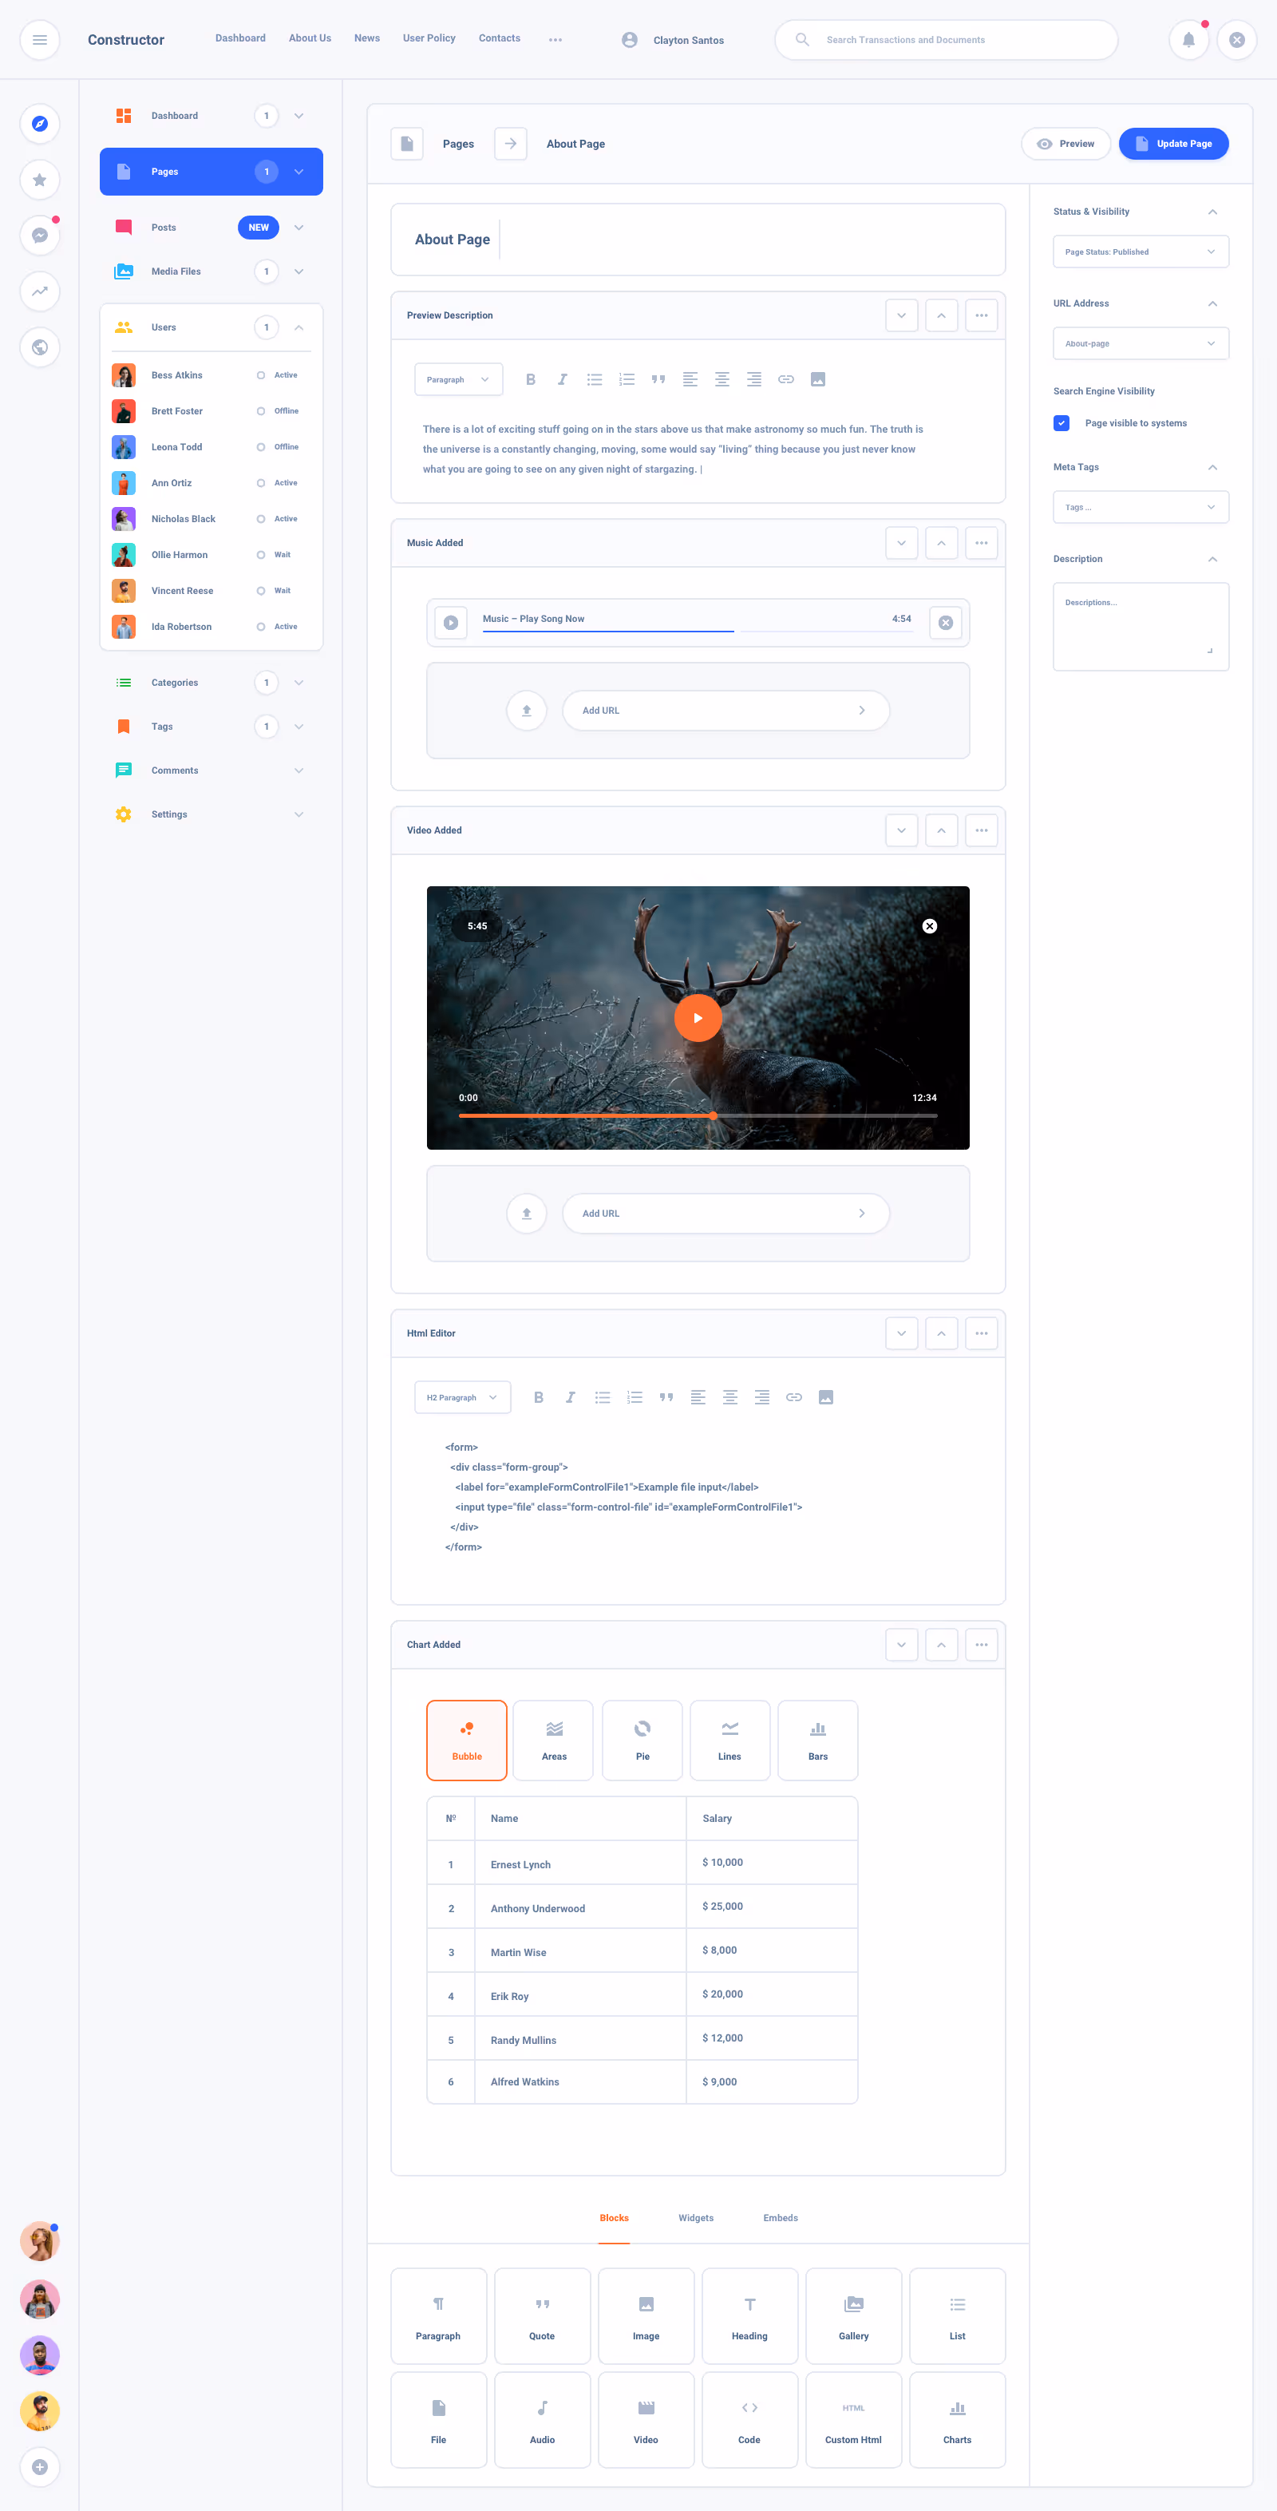Seek the music track progress bar
Viewport: 1277px width, 2511px height.
pyautogui.click(x=698, y=632)
